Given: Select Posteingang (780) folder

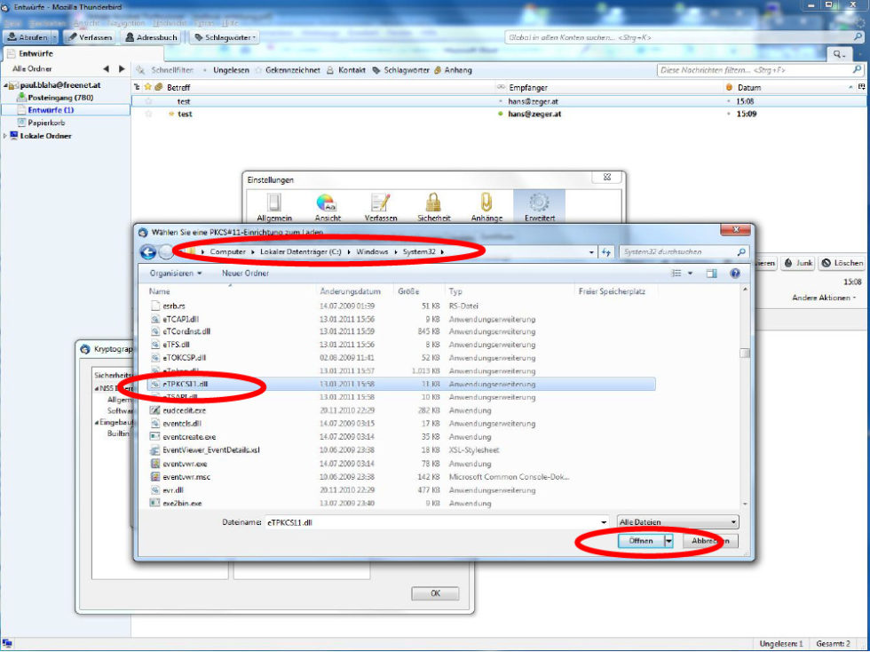Looking at the screenshot, I should pyautogui.click(x=59, y=98).
